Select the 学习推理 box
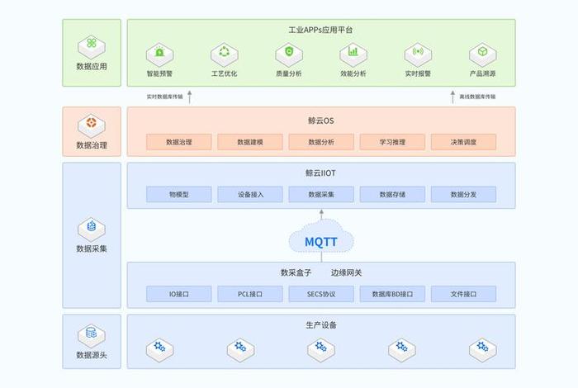578x388 pixels. click(392, 142)
